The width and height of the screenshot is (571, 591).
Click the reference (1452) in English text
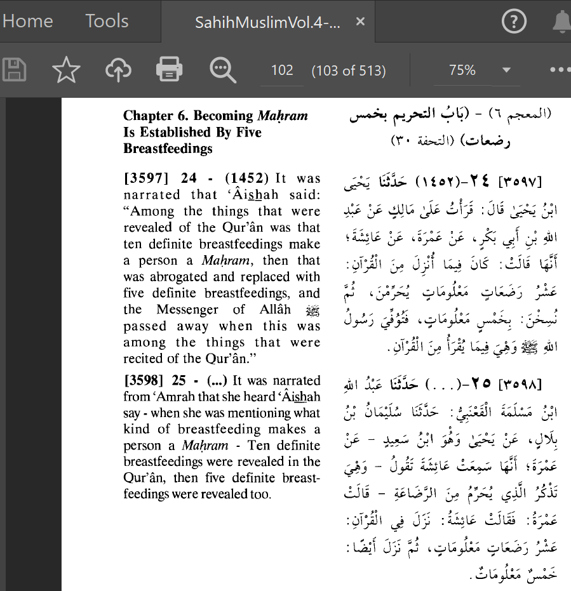click(246, 178)
